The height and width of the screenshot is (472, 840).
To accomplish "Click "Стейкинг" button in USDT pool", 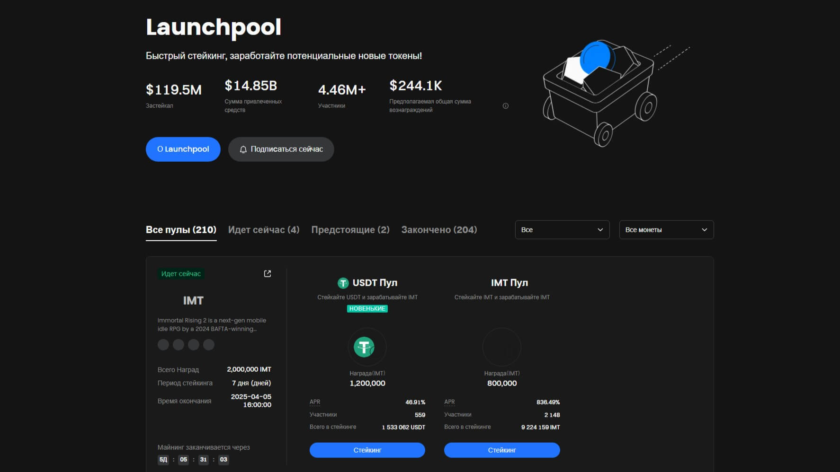I will coord(367,450).
